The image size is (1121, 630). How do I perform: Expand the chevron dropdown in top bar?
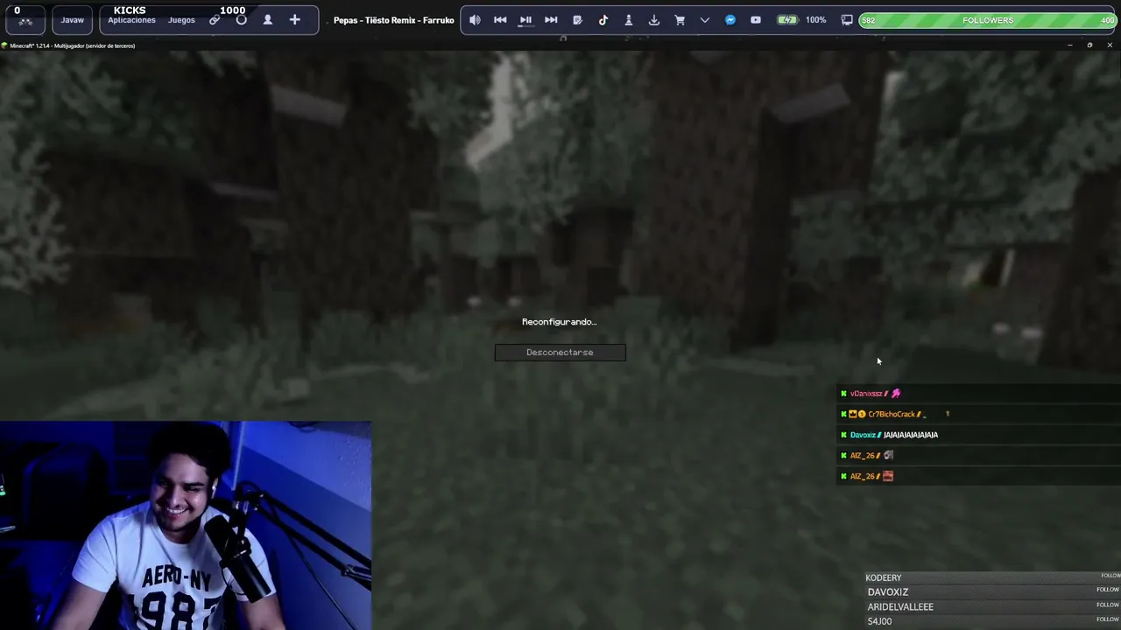(x=705, y=20)
